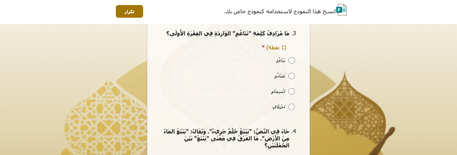This screenshot has width=457, height=155.
Task: Click the question number 3
Action: coord(294,33)
